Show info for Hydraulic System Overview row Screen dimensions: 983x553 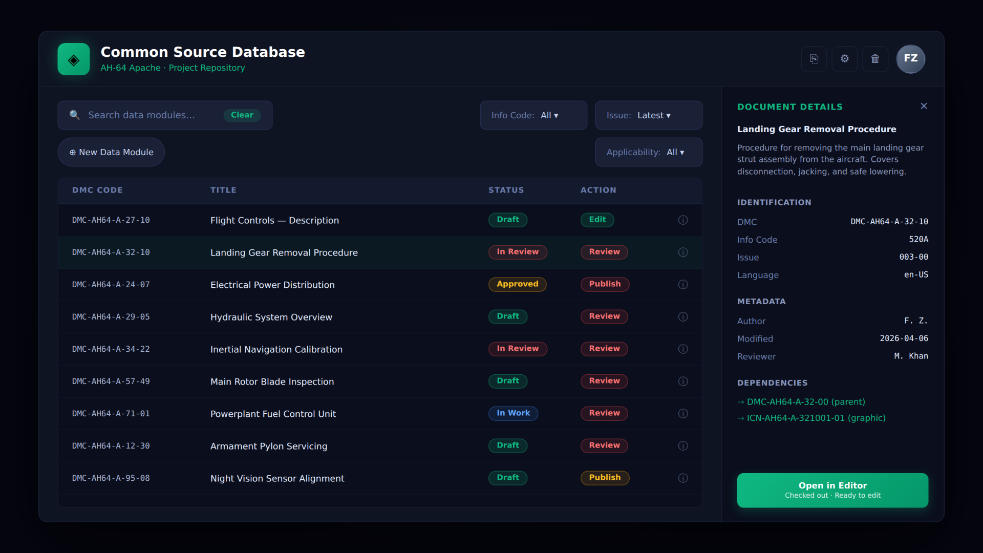(x=683, y=316)
